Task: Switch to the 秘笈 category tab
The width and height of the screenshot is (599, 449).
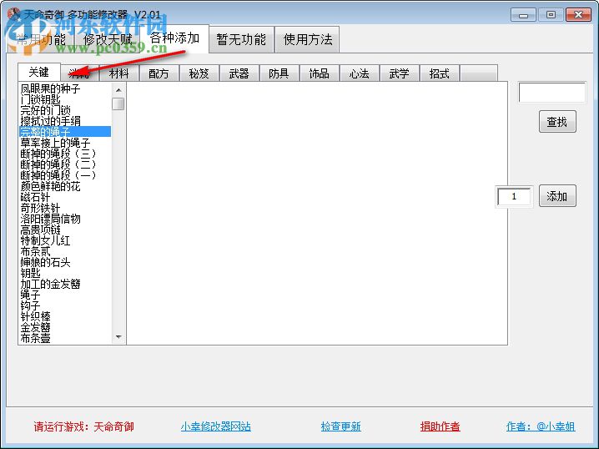Action: (x=199, y=73)
